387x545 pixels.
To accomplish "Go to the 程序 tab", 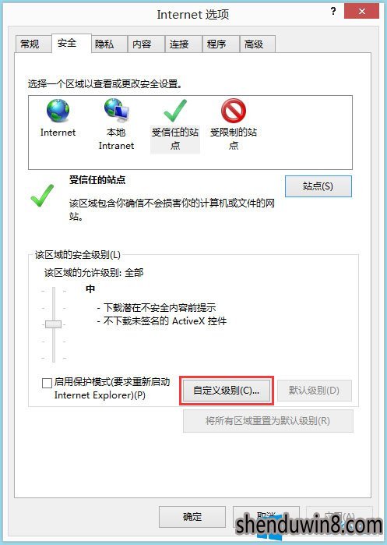I will coord(216,44).
